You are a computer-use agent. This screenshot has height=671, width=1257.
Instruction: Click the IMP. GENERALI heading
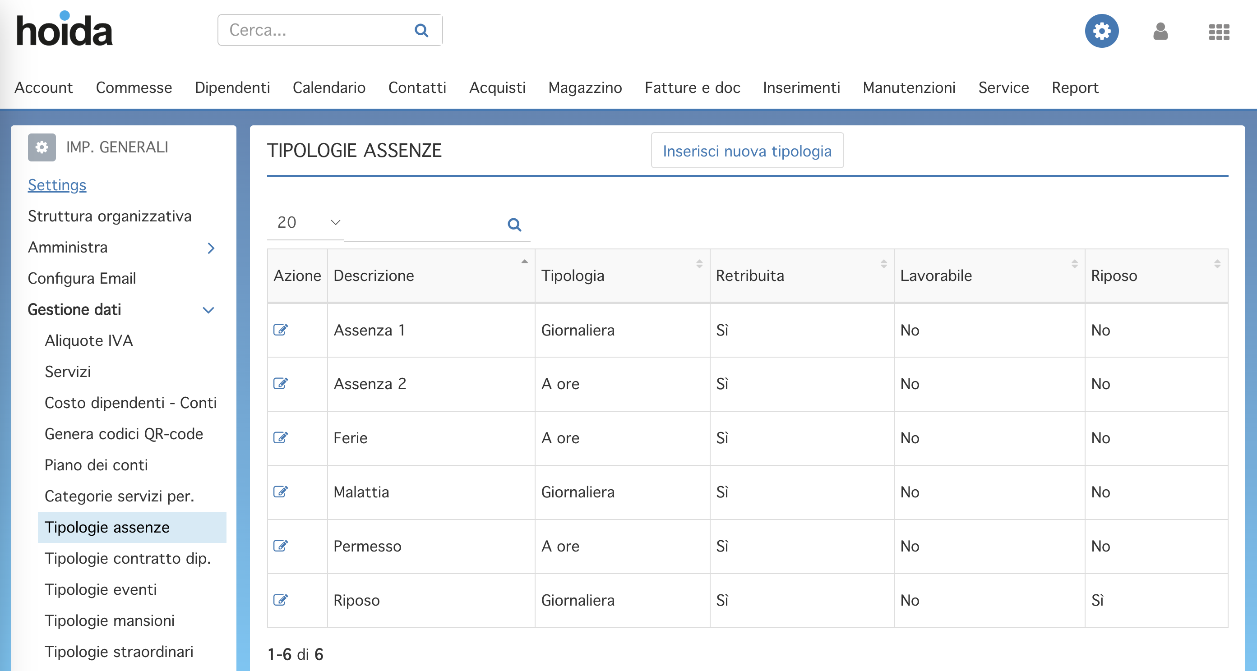click(x=117, y=147)
